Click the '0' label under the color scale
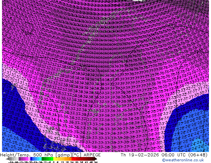The width and height of the screenshot is (211, 163). [x=54, y=162]
